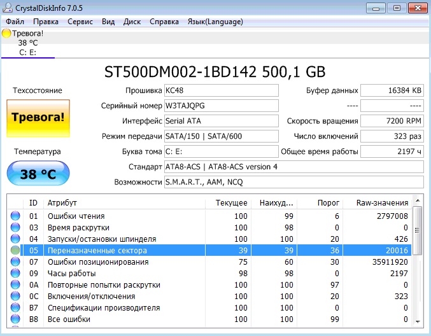Image resolution: width=431 pixels, height=336 pixels.
Task: Click the yellow disk status circle above C: E:
Action: pos(6,34)
